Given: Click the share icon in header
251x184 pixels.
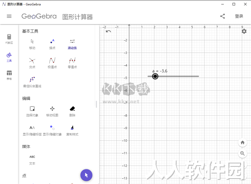Looking at the screenshot, I should pyautogui.click(x=223, y=16).
